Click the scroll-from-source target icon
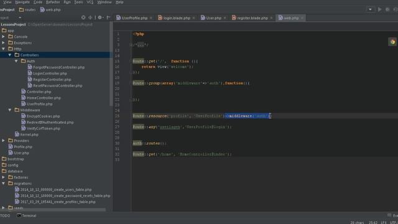The image size is (398, 224). [83, 17]
